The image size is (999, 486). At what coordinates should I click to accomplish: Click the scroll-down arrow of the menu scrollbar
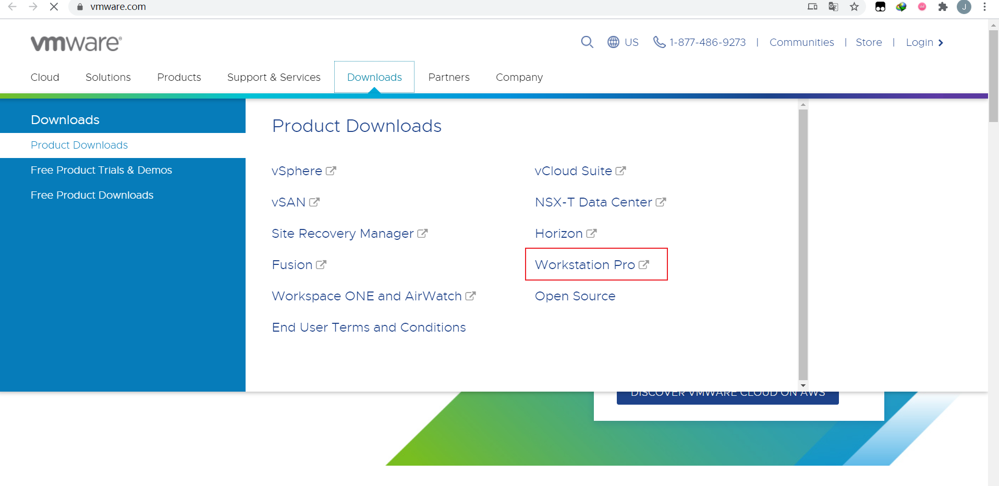803,386
